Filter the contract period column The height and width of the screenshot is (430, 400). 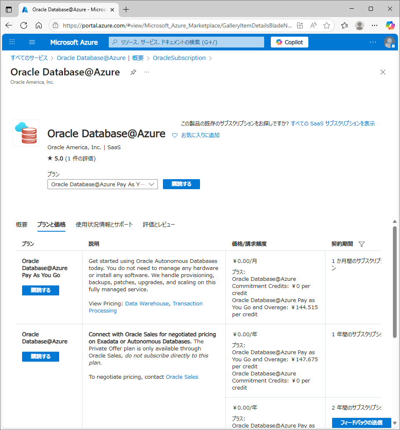pos(362,244)
